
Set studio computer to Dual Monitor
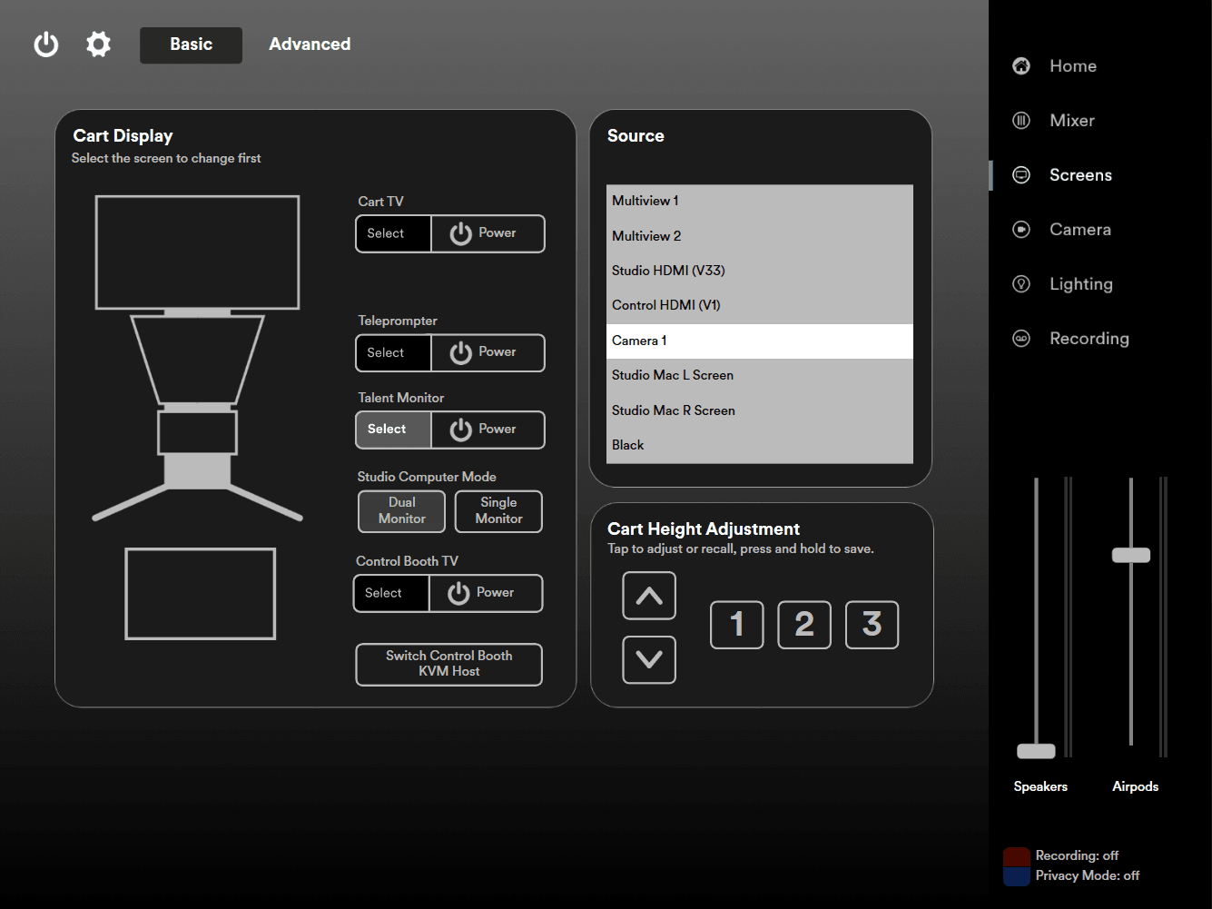click(x=402, y=511)
